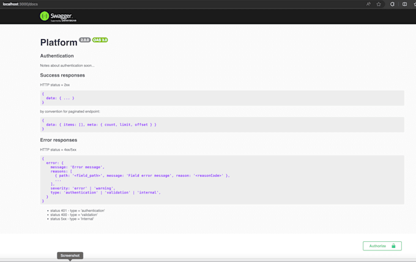Click the Screenshot tooltip label
The image size is (416, 262).
(x=70, y=255)
